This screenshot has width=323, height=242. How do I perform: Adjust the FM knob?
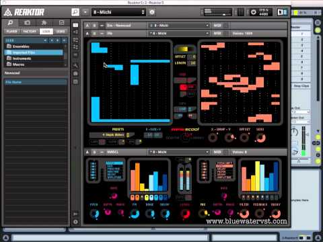[x=135, y=214]
